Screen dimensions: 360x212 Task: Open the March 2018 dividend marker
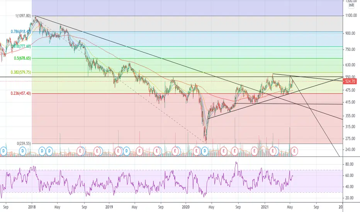(49, 151)
